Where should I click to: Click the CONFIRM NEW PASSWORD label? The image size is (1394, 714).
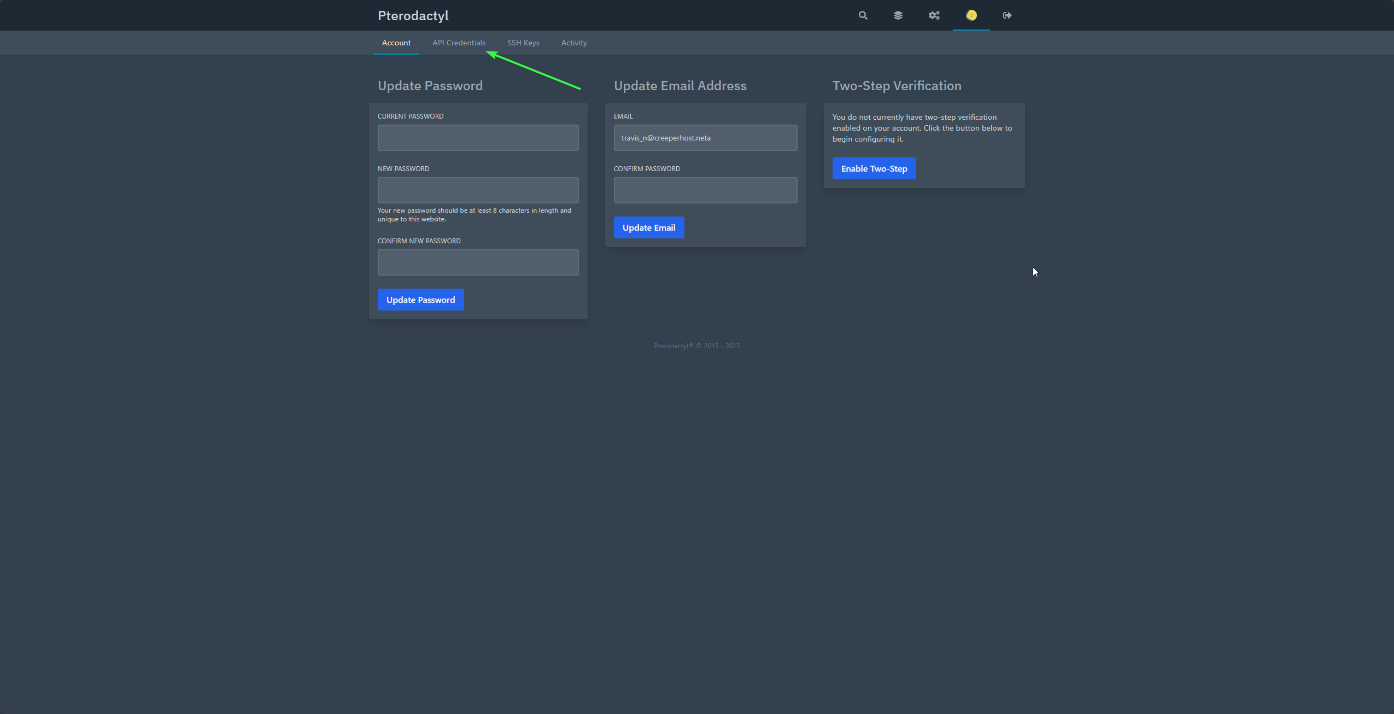419,241
